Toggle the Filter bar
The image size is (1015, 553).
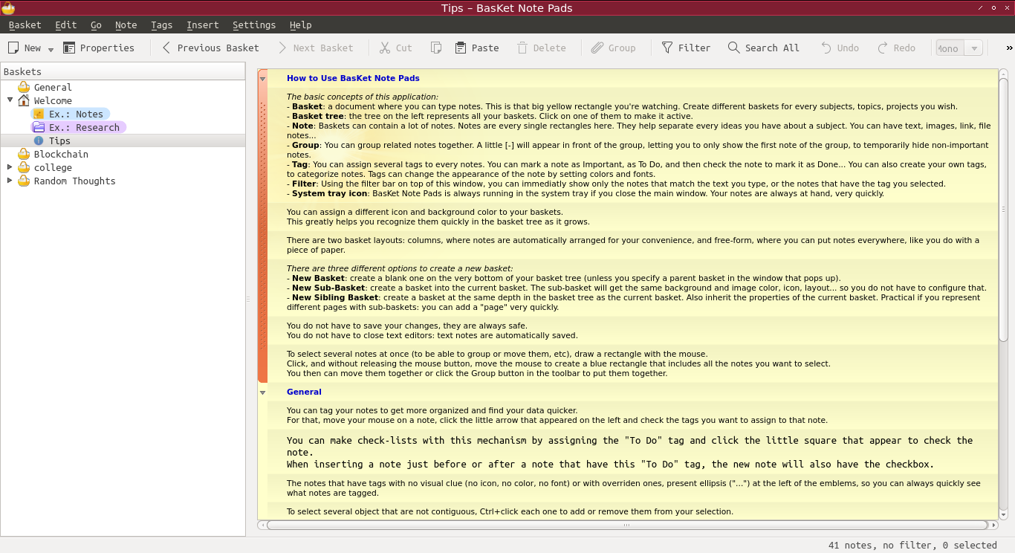tap(687, 48)
